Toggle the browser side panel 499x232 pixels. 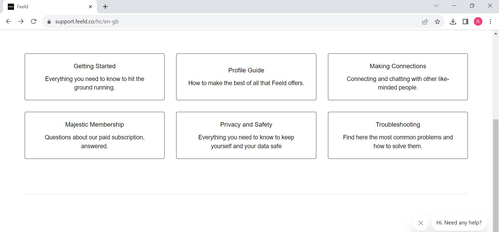(465, 22)
